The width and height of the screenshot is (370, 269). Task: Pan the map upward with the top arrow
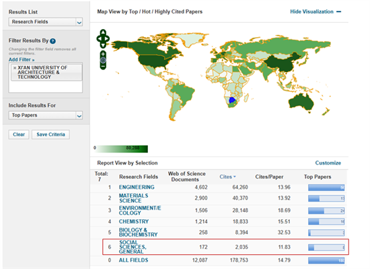[103, 32]
